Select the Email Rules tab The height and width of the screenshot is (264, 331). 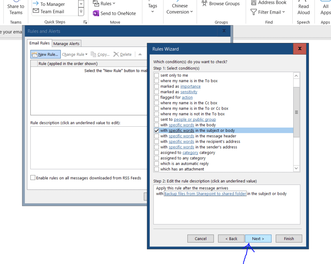[x=39, y=43]
